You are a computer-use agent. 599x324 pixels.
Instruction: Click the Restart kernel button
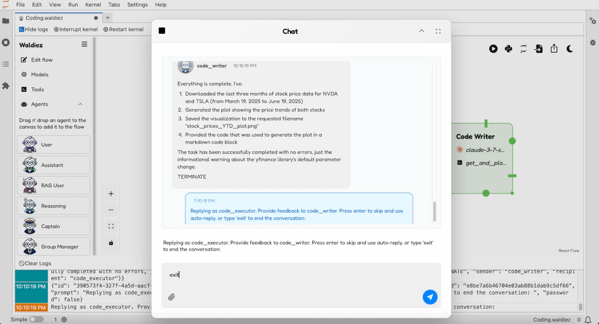pyautogui.click(x=123, y=29)
